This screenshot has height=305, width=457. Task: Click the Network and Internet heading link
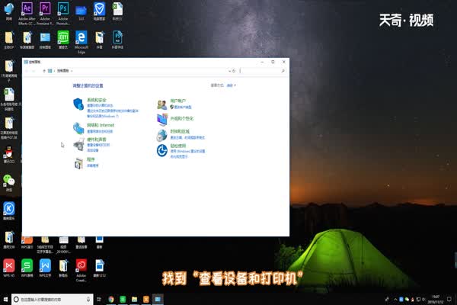101,125
